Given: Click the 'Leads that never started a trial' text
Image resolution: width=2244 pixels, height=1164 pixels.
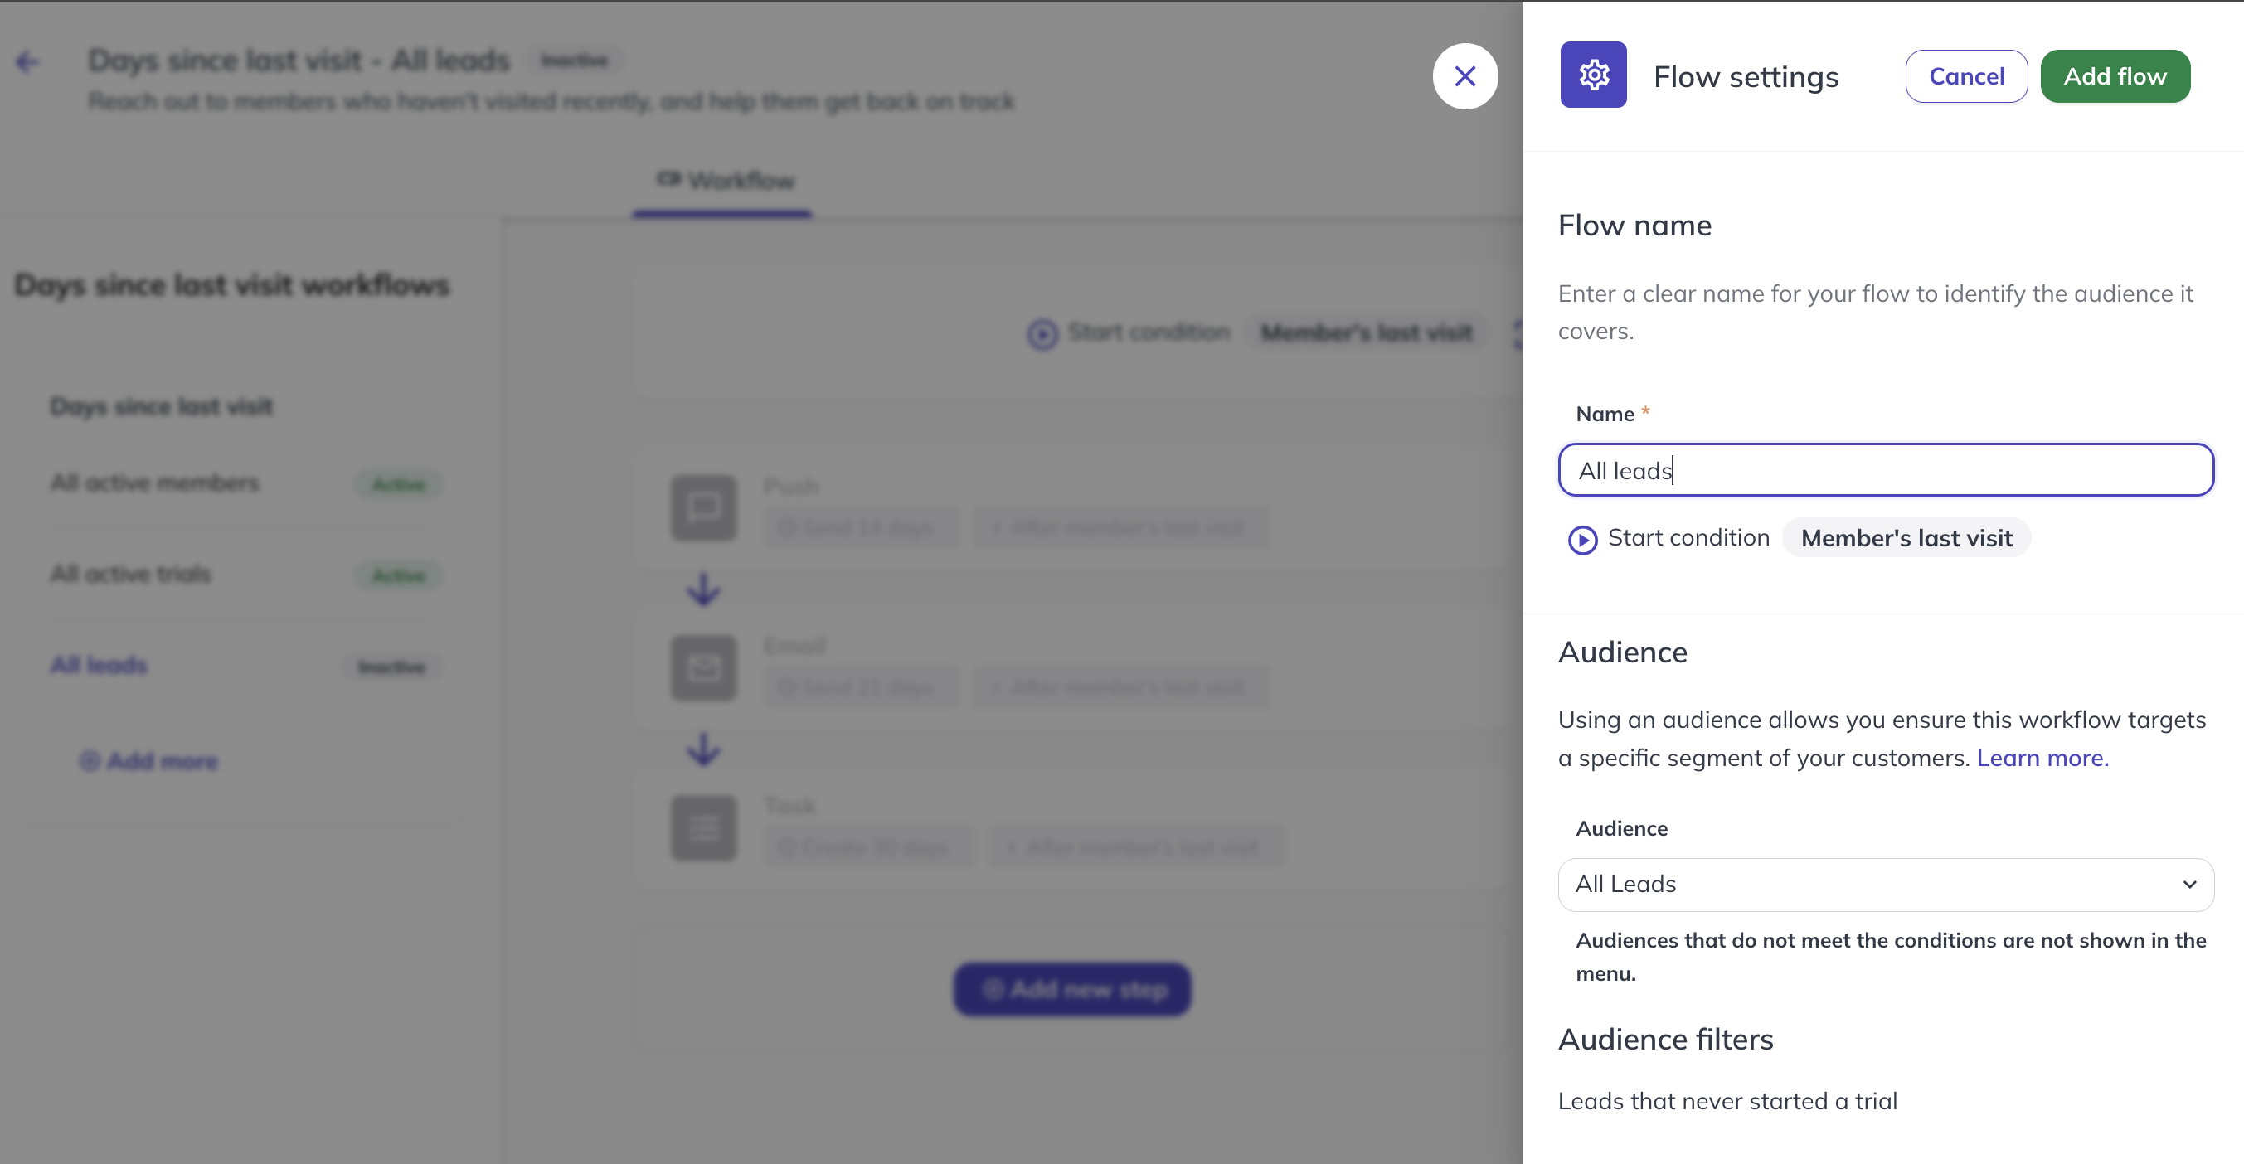Looking at the screenshot, I should (x=1727, y=1101).
